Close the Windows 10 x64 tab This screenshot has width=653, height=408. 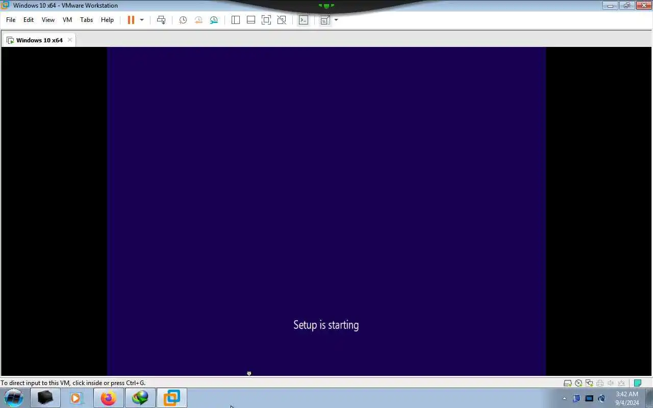(70, 40)
